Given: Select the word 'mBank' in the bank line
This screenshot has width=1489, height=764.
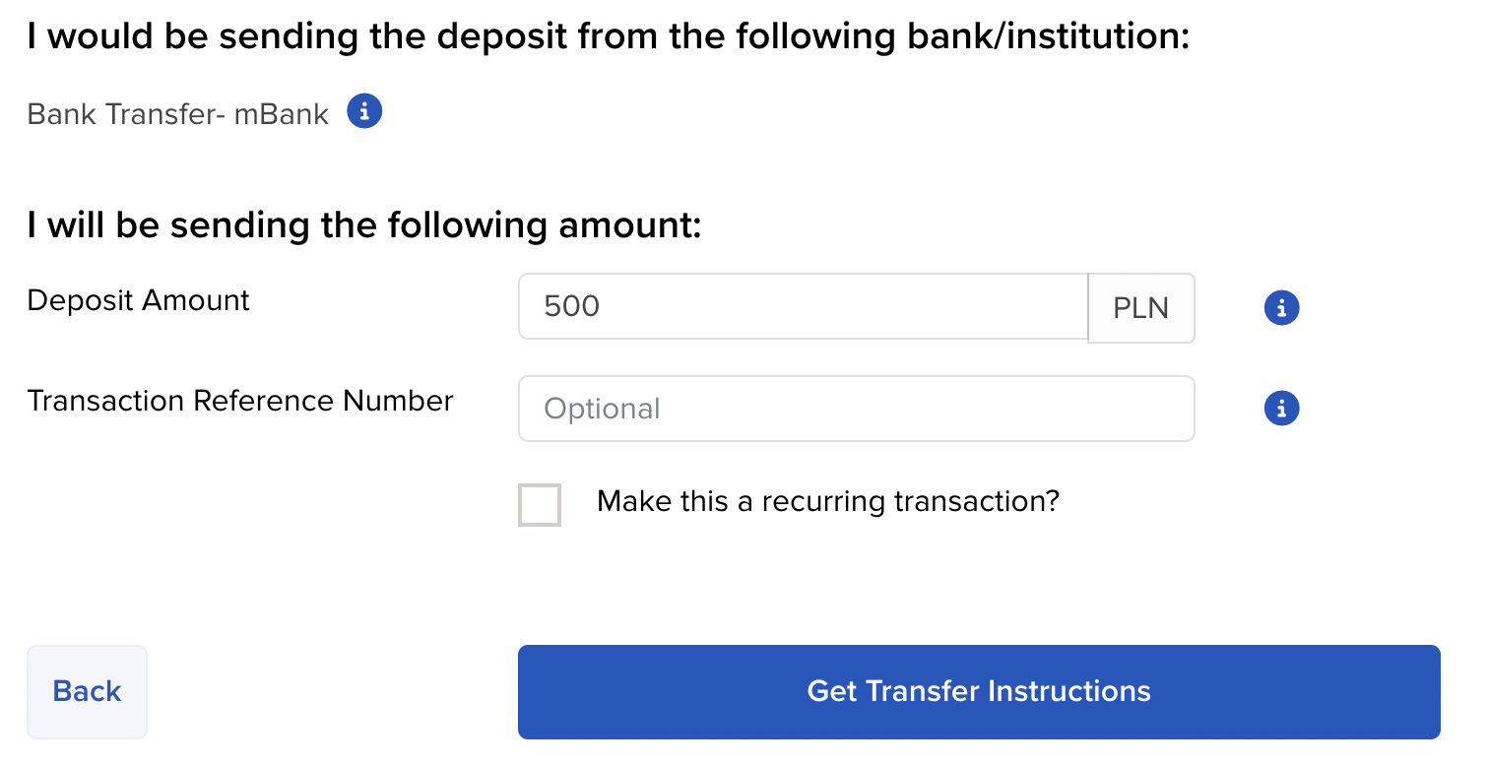Looking at the screenshot, I should (282, 114).
